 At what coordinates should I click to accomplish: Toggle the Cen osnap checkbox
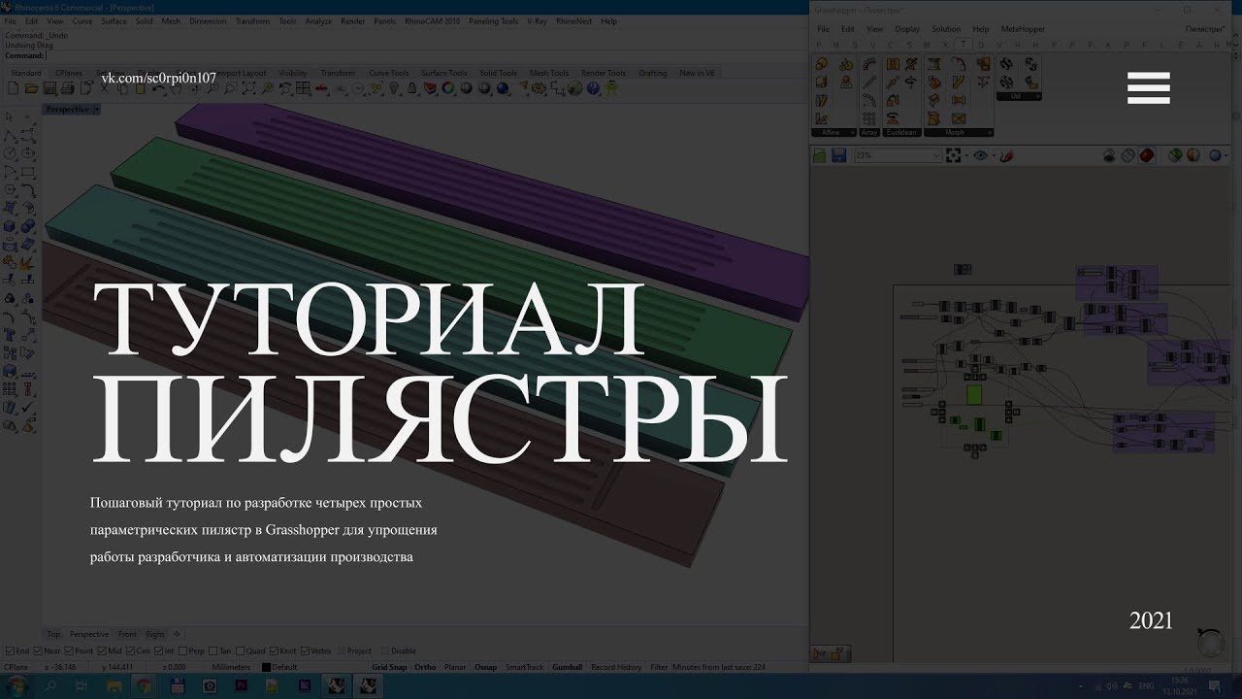point(131,650)
